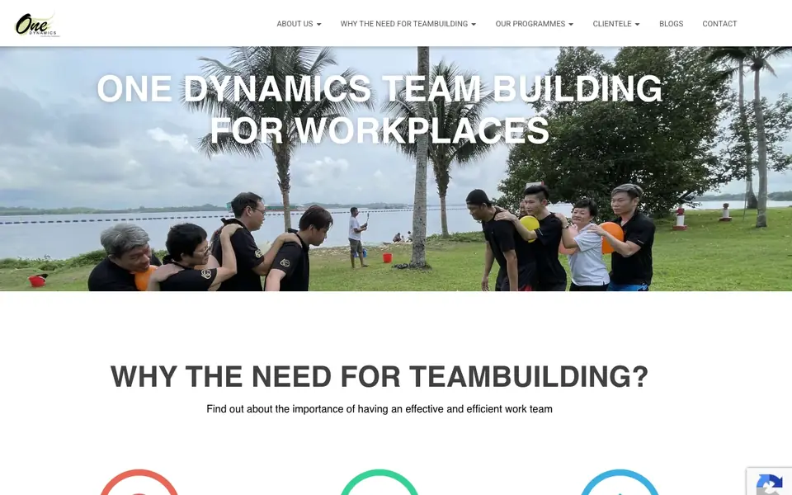Click the One Dynamics logo
792x495 pixels.
(x=37, y=24)
